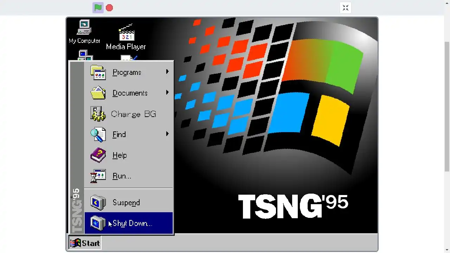Click the Find magnifying glass icon
Image resolution: width=450 pixels, height=253 pixels.
[98, 134]
